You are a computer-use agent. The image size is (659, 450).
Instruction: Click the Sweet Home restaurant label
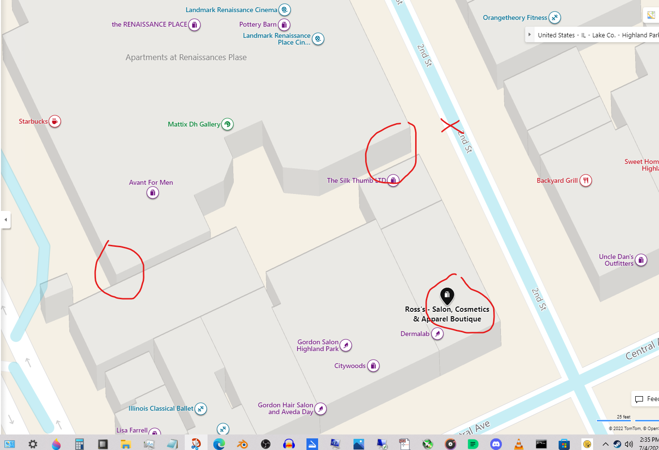tap(642, 165)
